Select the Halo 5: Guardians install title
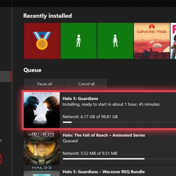The image size is (176, 176). click(80, 99)
